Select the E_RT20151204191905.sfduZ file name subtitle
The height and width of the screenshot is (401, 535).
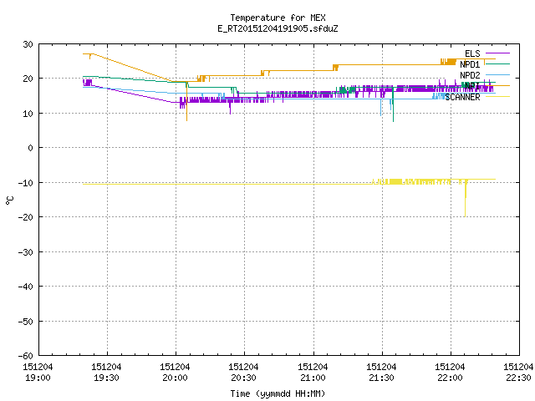[278, 28]
